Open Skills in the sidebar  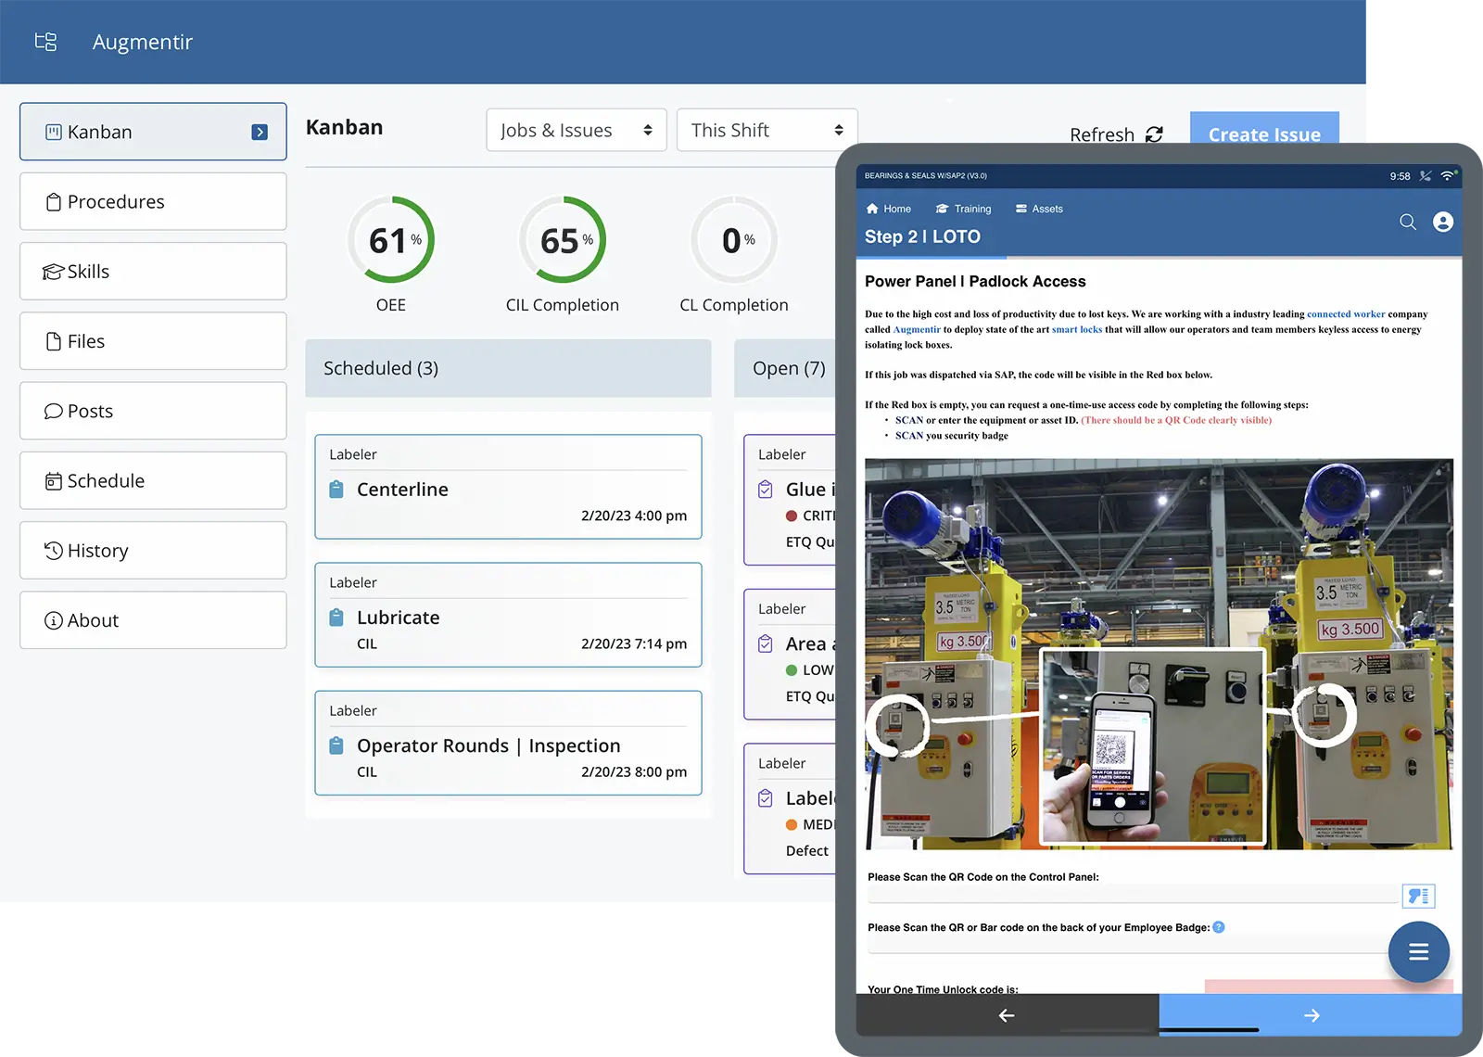point(153,272)
